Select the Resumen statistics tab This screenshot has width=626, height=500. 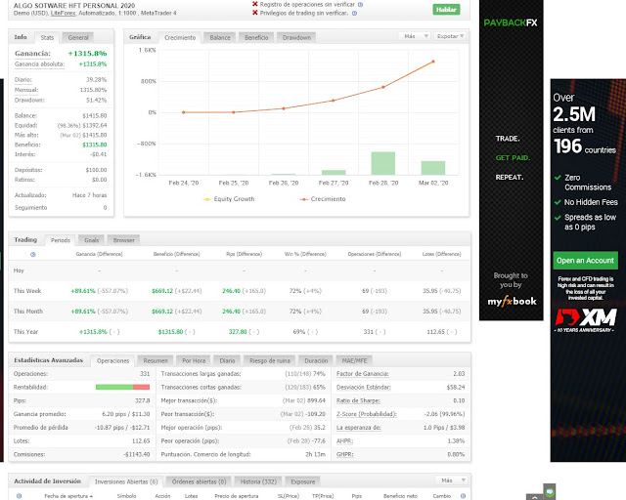(x=156, y=361)
